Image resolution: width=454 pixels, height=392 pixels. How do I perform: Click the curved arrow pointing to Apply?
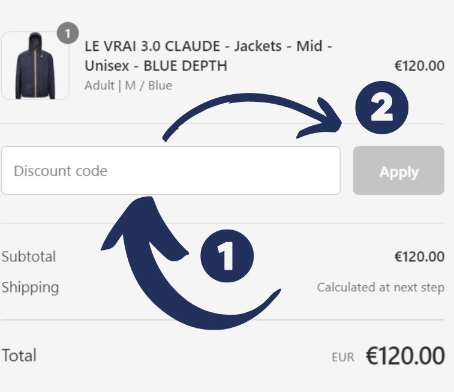(x=252, y=117)
